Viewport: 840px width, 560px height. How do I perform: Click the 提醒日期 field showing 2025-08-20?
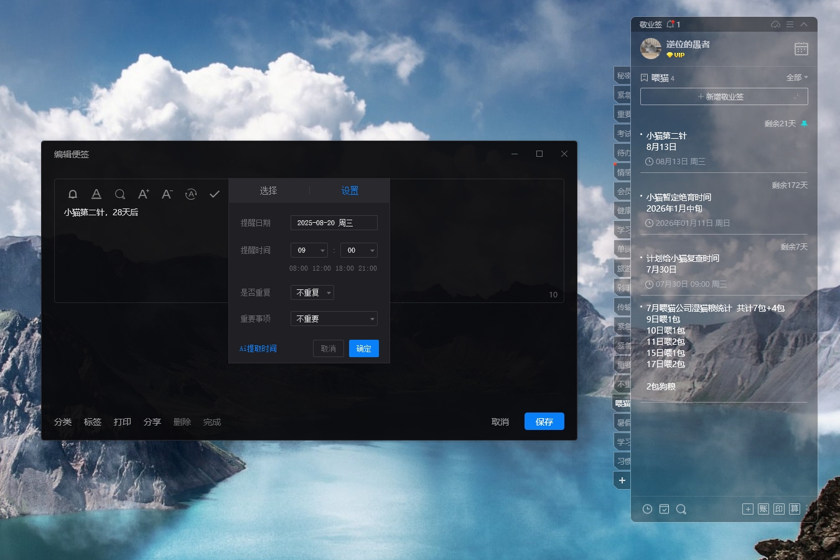coord(334,223)
